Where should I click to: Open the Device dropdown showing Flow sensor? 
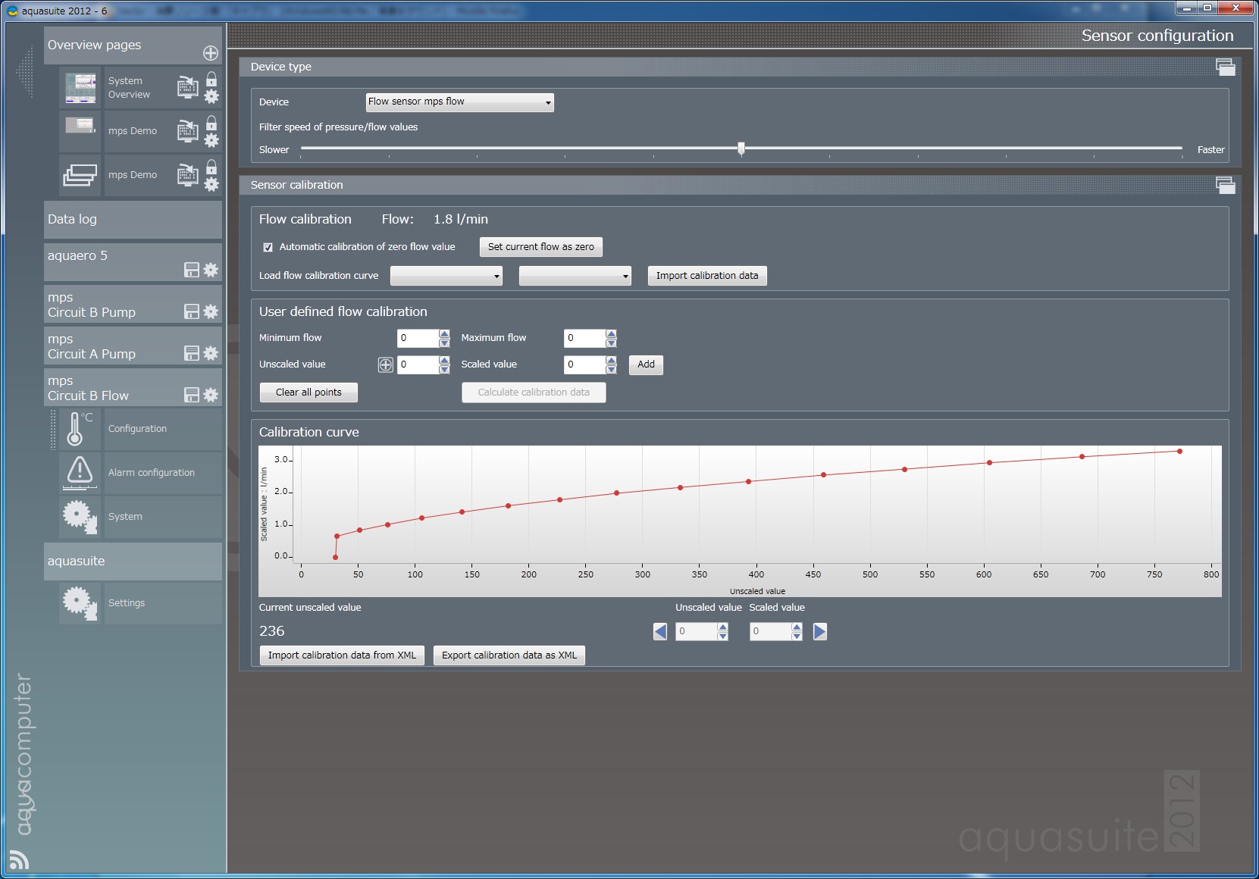point(459,102)
